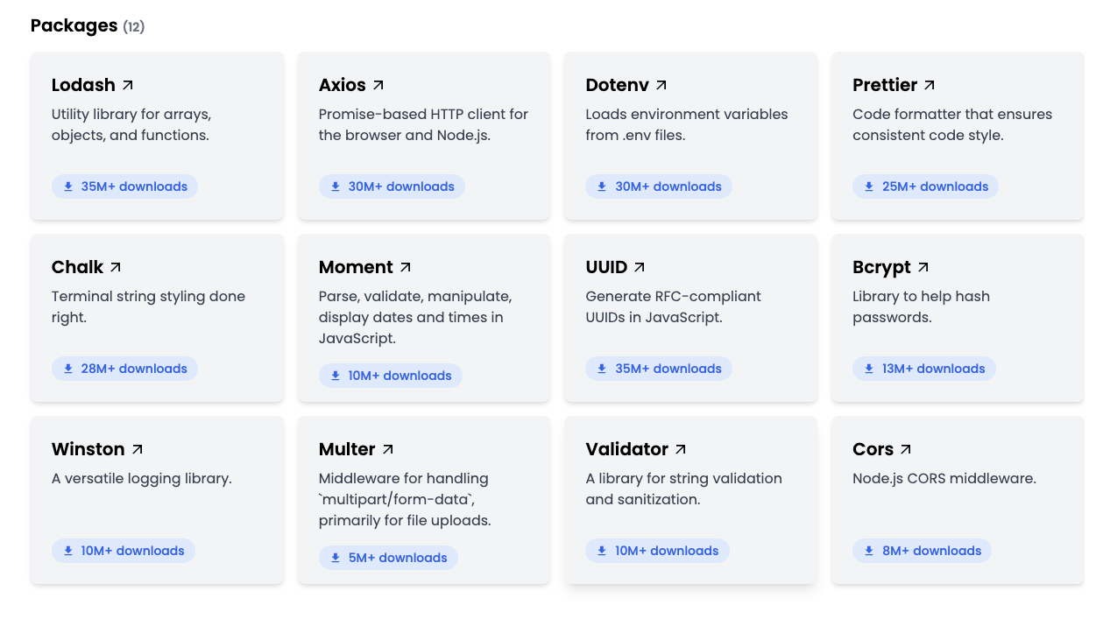Click the external-link arrow next to Dotenv
Image resolution: width=1096 pixels, height=619 pixels.
pyautogui.click(x=661, y=85)
